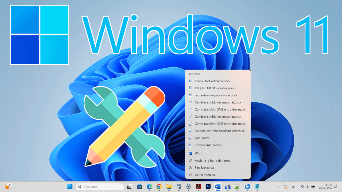Click the sync status tray icon
The height and width of the screenshot is (192, 342).
click(x=286, y=187)
